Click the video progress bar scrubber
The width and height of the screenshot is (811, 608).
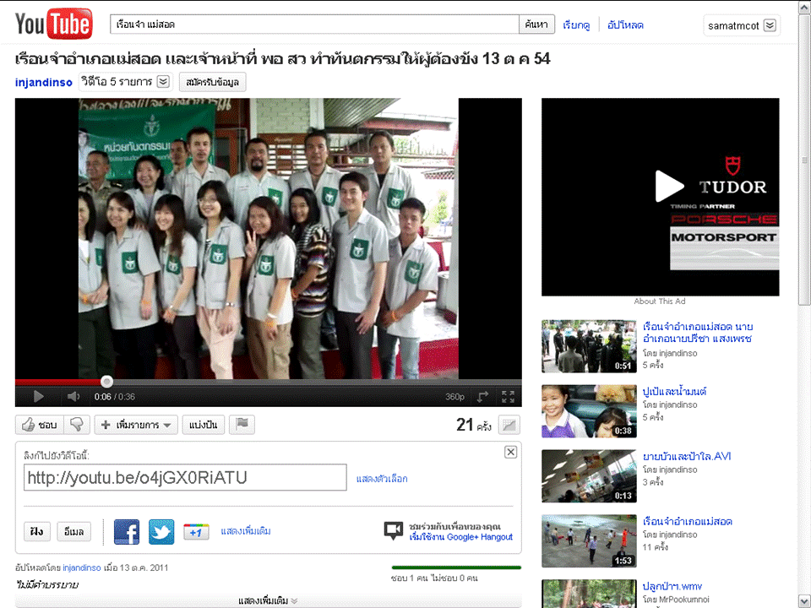pos(106,382)
